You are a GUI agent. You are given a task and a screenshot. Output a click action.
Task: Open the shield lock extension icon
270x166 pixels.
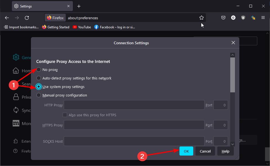(243, 18)
